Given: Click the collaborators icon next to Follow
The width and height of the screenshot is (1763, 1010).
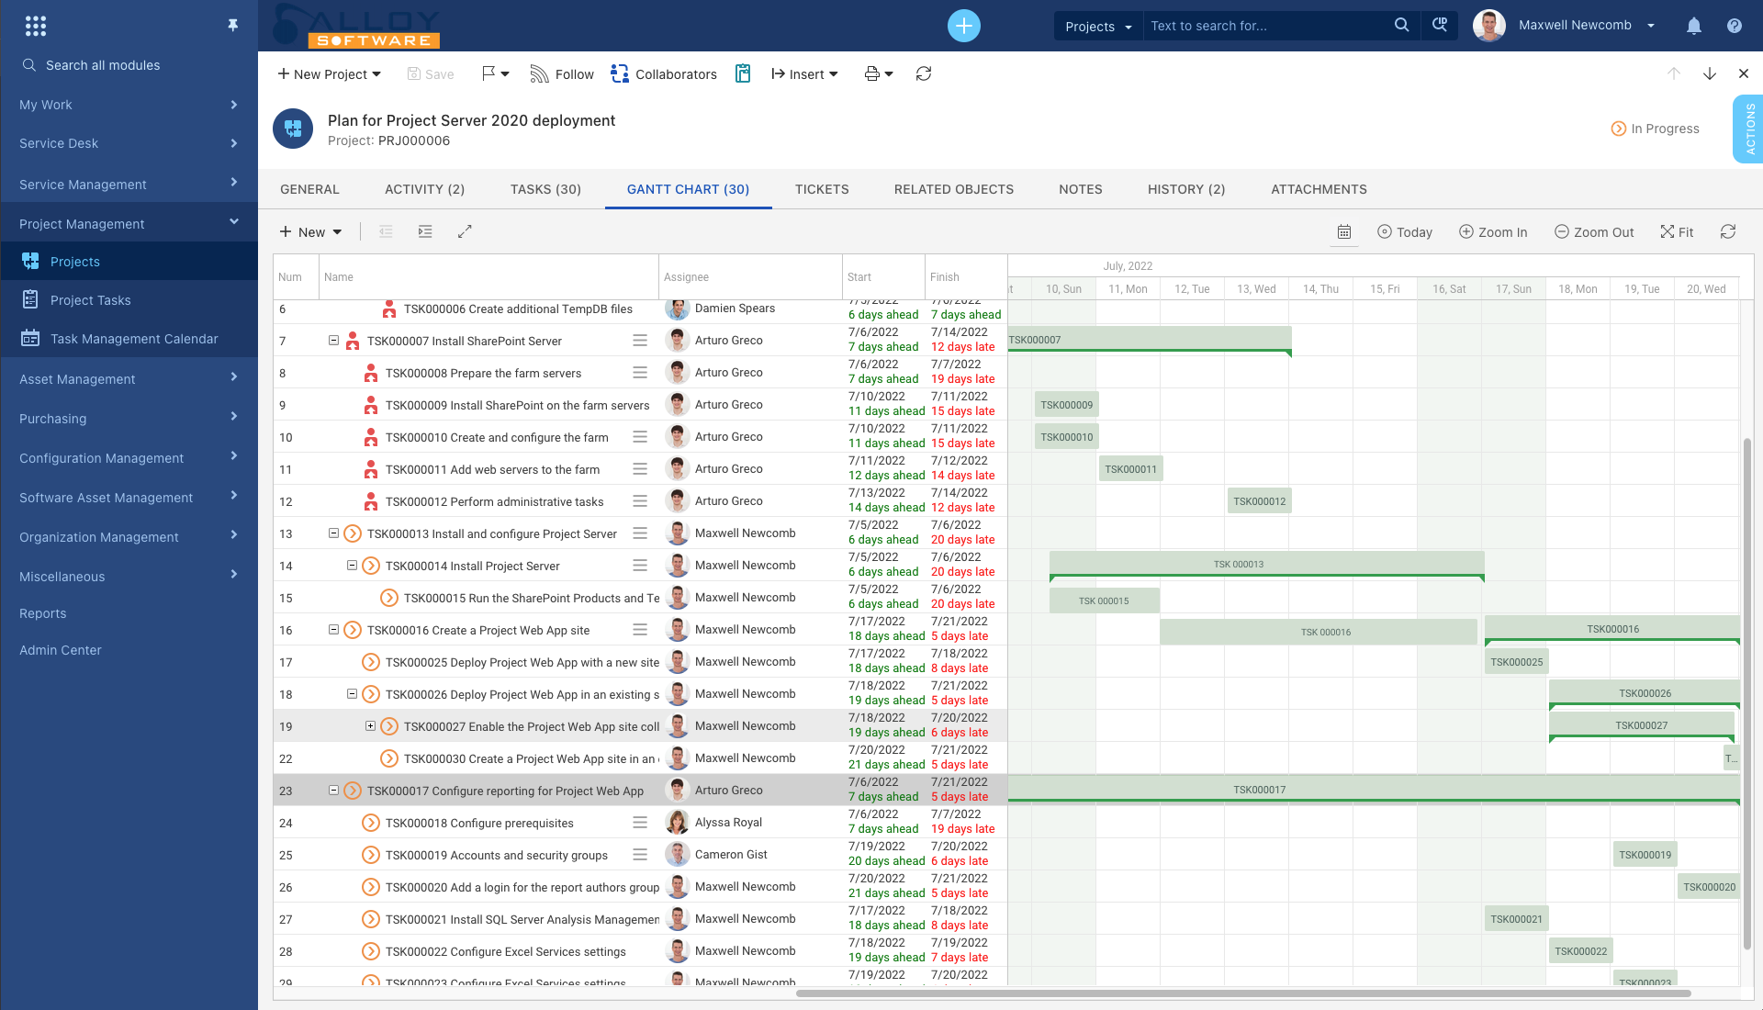Looking at the screenshot, I should (x=618, y=73).
